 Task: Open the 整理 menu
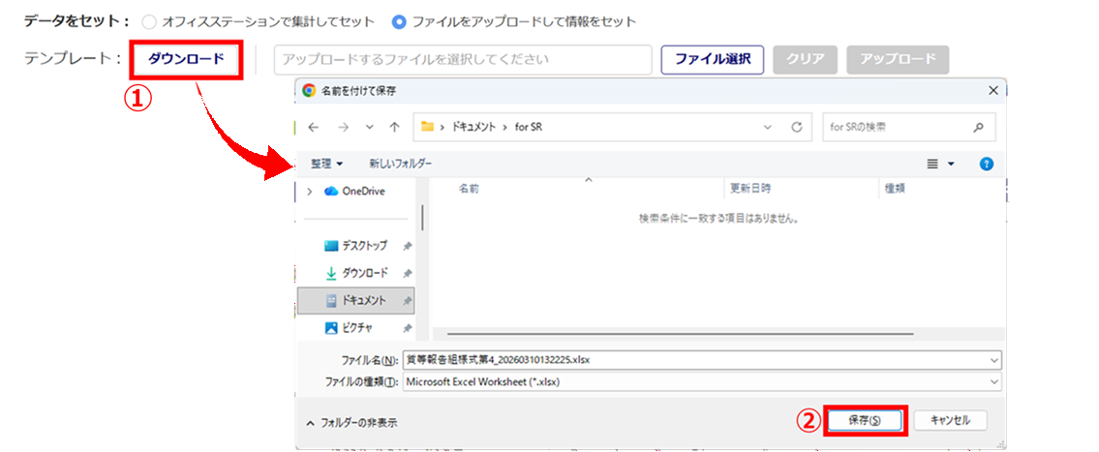pyautogui.click(x=326, y=164)
